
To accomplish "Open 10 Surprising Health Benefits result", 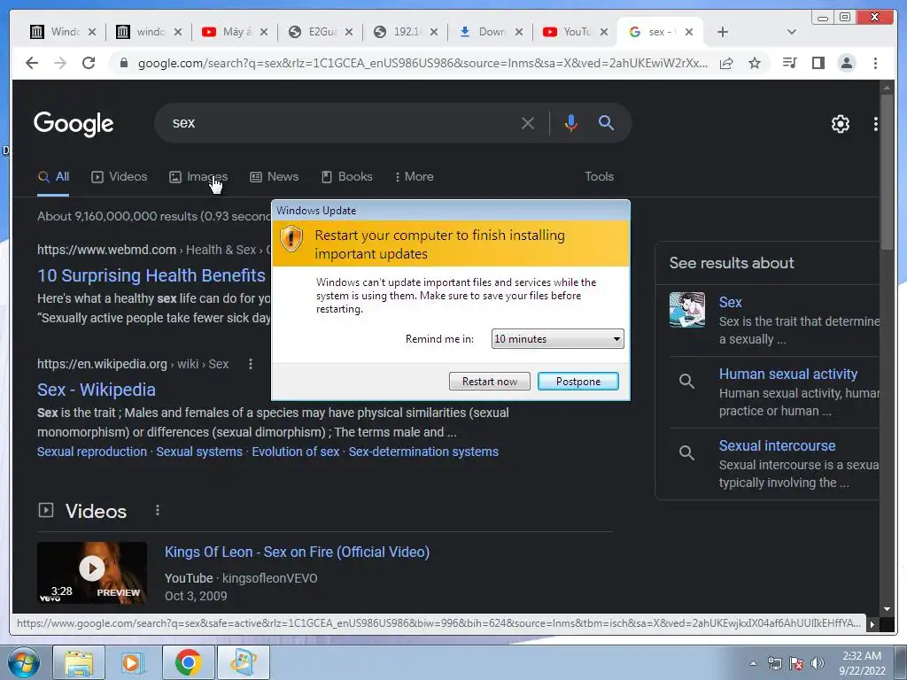I will coord(151,275).
